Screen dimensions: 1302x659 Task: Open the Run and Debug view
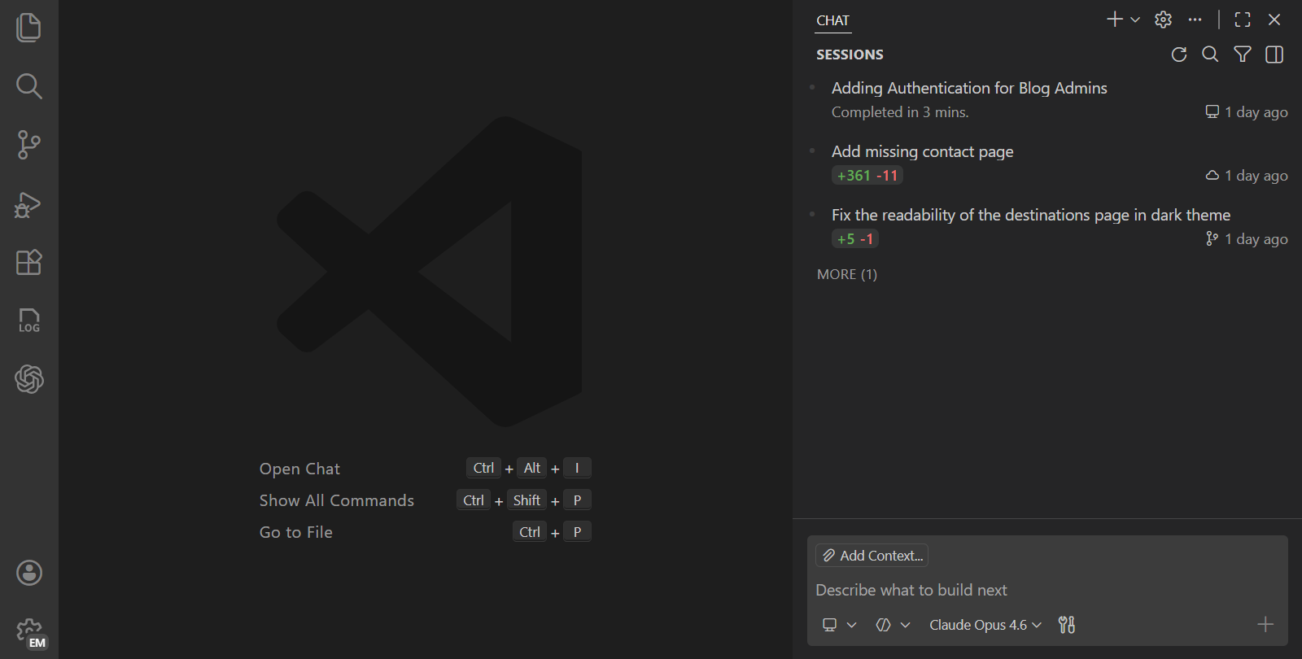click(29, 204)
